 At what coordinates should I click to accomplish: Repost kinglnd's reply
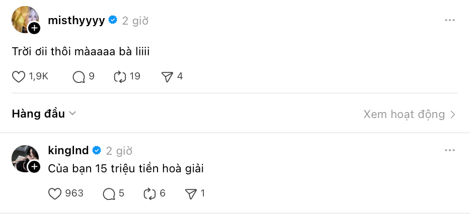click(149, 193)
